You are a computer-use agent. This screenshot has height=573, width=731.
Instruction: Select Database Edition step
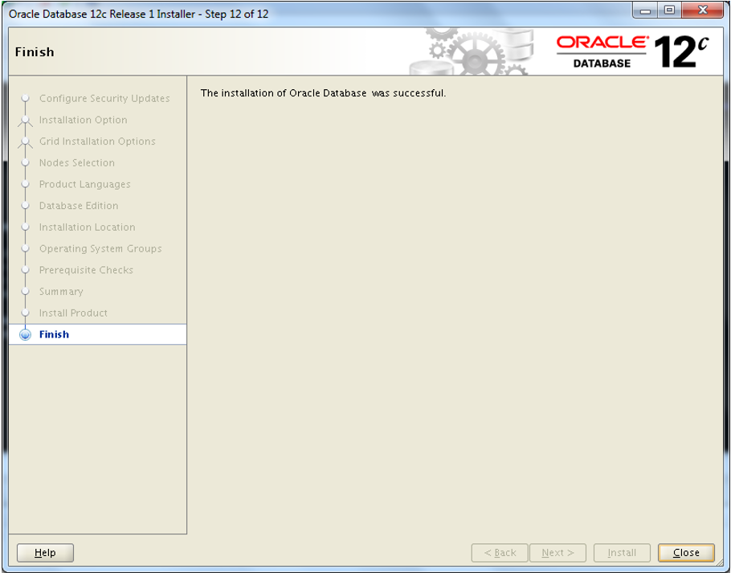(79, 206)
